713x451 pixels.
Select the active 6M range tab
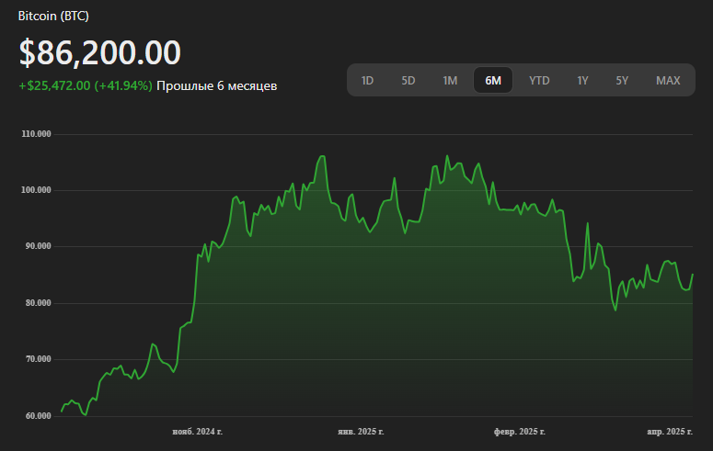[x=493, y=81]
